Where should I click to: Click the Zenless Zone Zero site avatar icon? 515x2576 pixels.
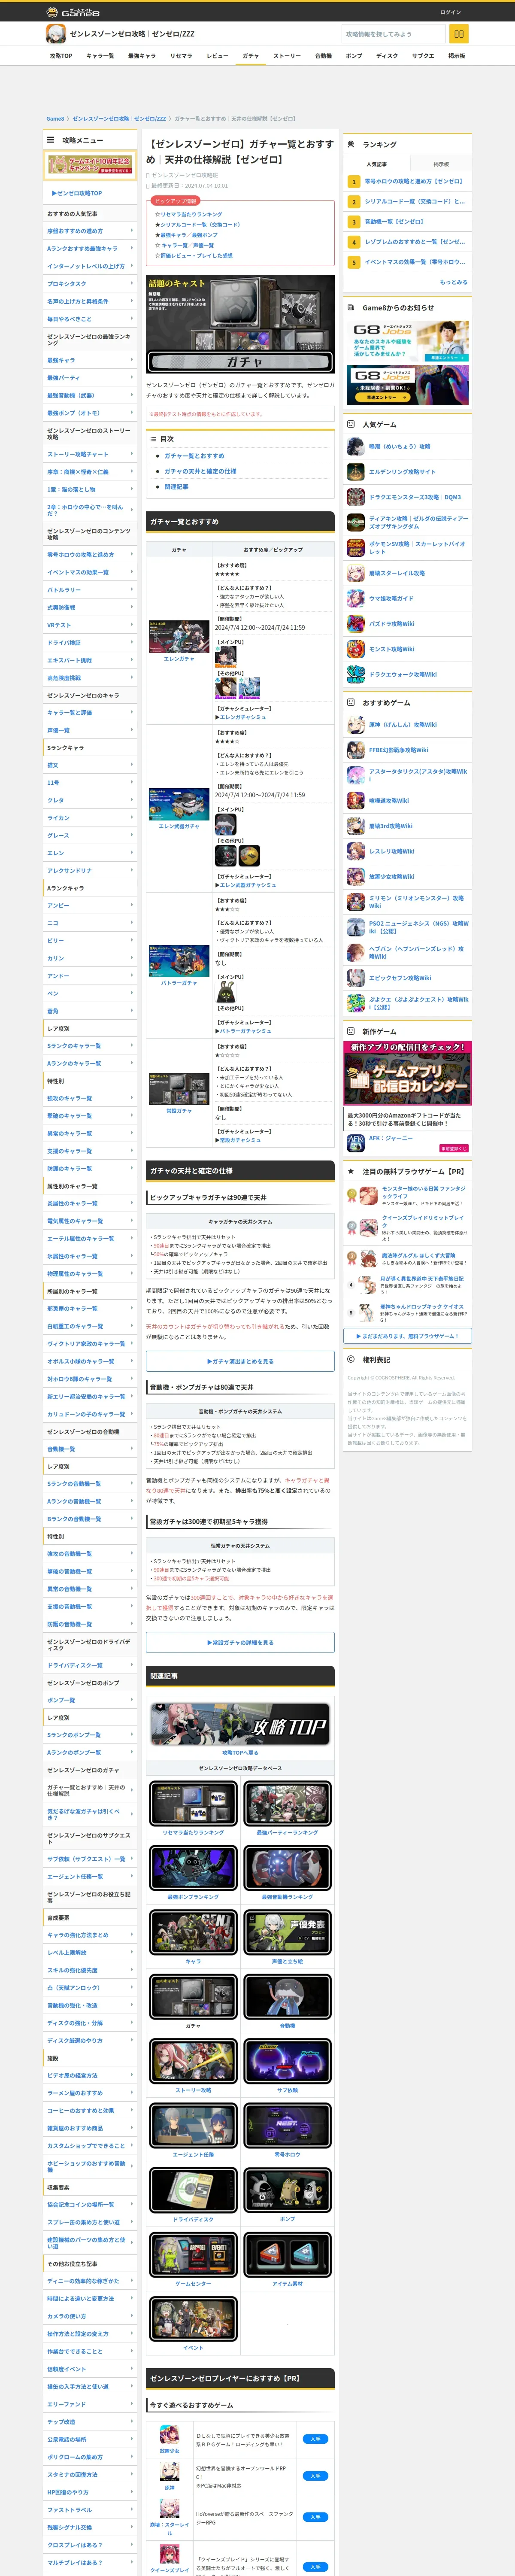pyautogui.click(x=56, y=34)
